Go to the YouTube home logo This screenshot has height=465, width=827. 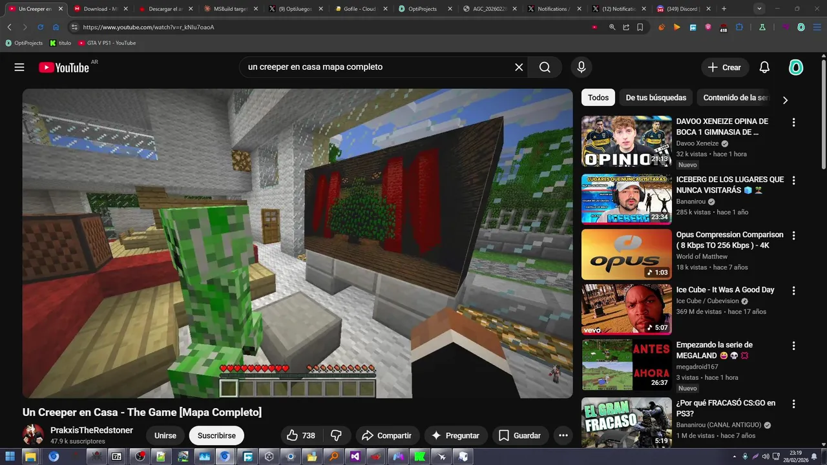(64, 67)
